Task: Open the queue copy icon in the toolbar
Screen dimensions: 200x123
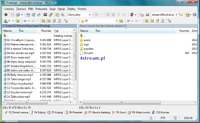Action: (x=18, y=15)
